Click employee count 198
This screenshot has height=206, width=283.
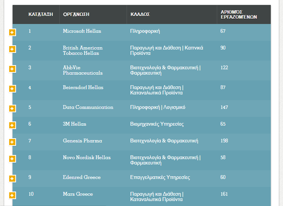(x=224, y=141)
